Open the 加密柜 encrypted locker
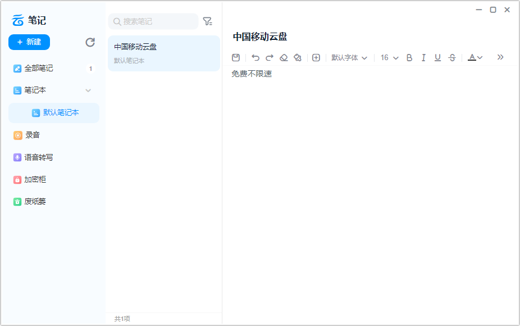The width and height of the screenshot is (520, 326). (x=34, y=179)
